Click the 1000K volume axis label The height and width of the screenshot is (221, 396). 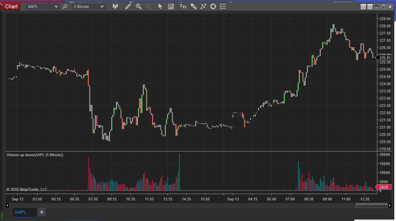tap(385, 173)
